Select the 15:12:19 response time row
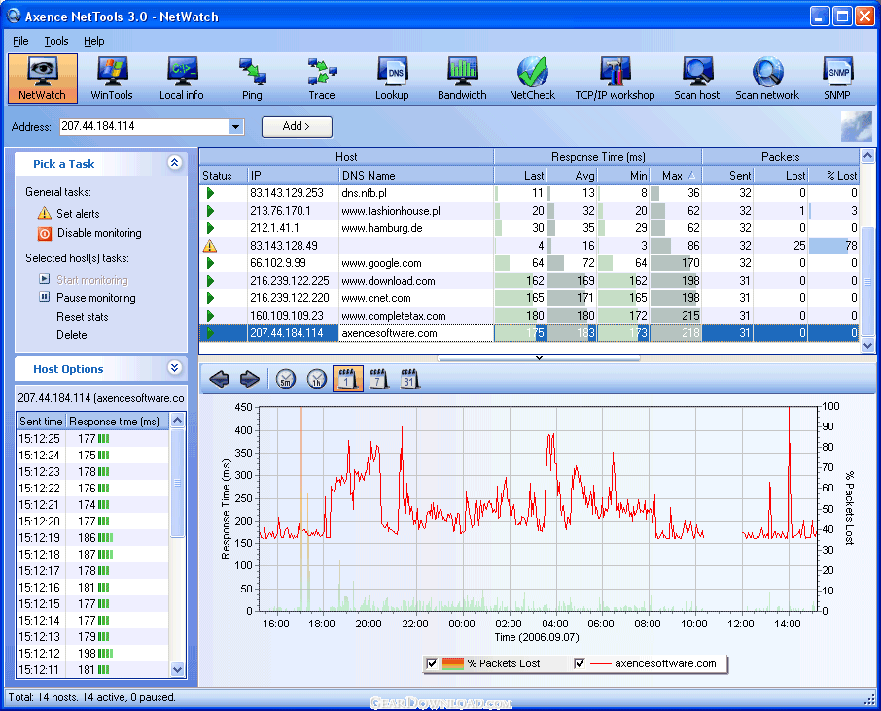The width and height of the screenshot is (881, 711). (92, 537)
